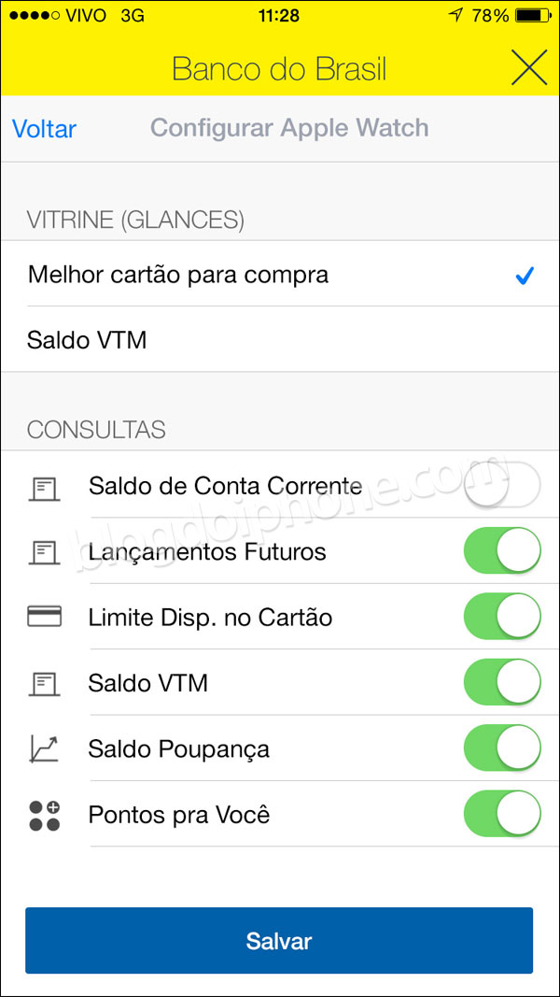Enable the Saldo de Conta Corrente switch
This screenshot has width=560, height=997.
[501, 486]
